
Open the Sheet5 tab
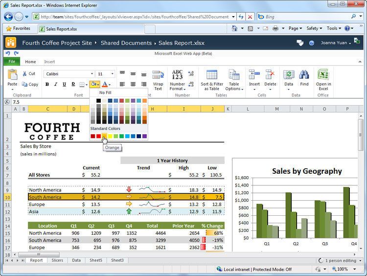(96, 260)
